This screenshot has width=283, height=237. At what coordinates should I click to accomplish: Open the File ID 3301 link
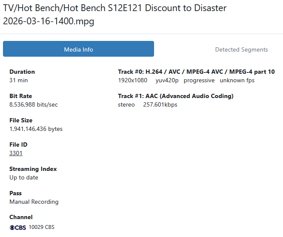point(16,153)
